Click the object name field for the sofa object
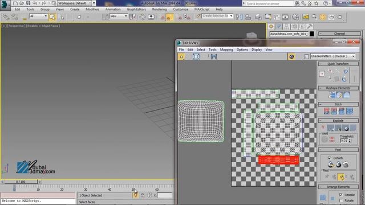The image size is (365, 205). point(289,34)
